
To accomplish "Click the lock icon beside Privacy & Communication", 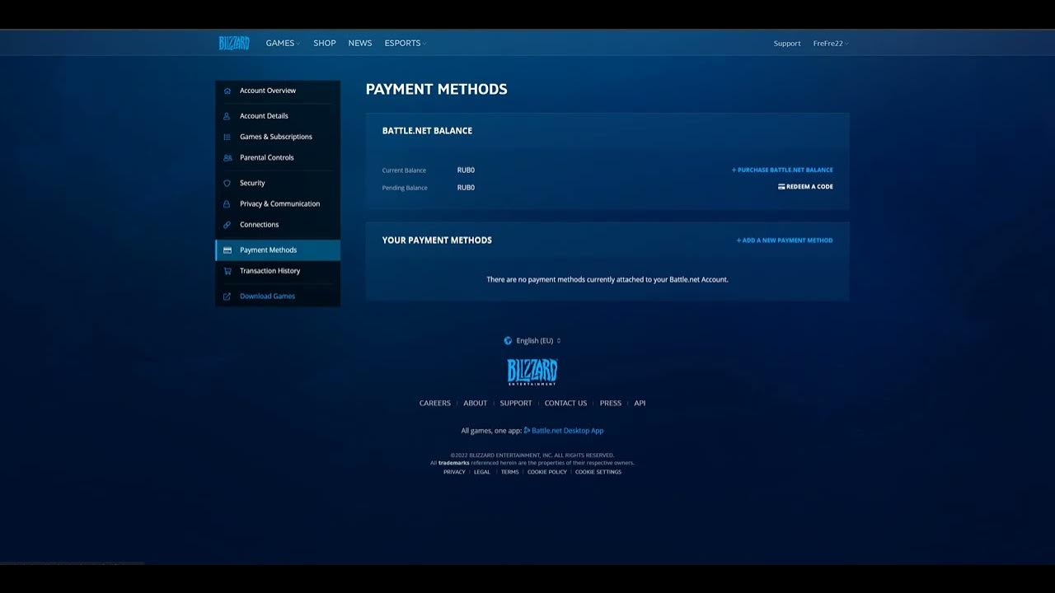I will pyautogui.click(x=227, y=203).
